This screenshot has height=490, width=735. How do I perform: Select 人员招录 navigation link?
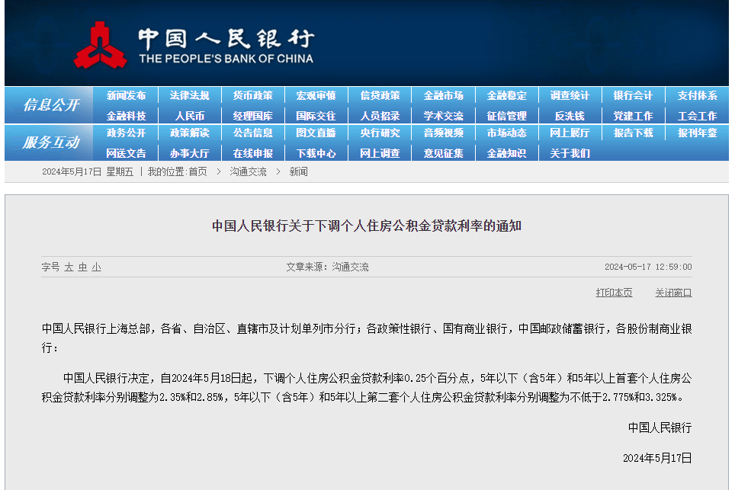tap(380, 116)
